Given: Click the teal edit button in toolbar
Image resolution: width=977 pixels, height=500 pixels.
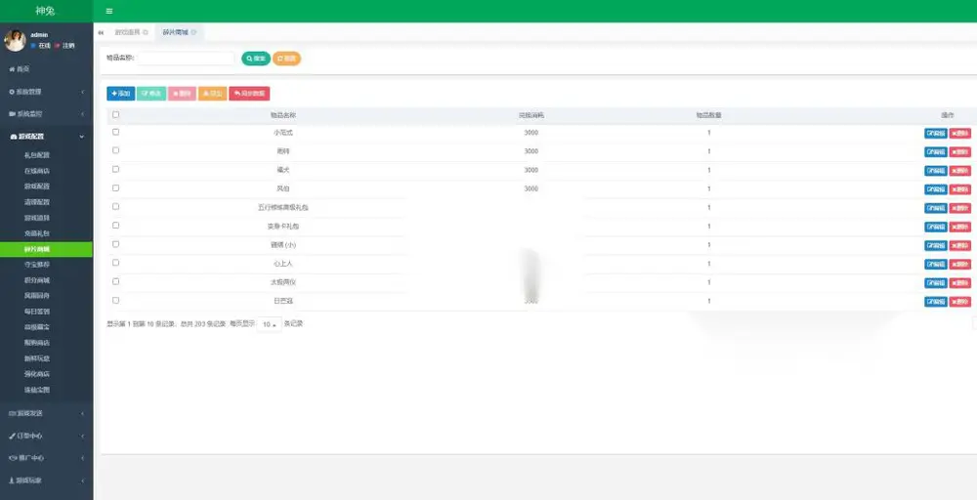Looking at the screenshot, I should tap(151, 94).
